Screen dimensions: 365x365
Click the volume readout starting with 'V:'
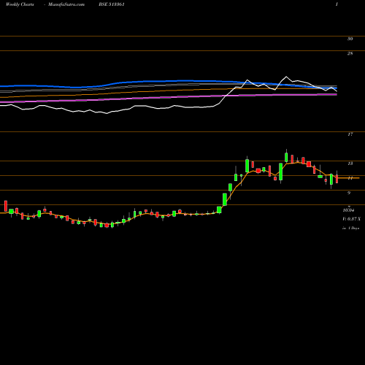click(x=351, y=219)
